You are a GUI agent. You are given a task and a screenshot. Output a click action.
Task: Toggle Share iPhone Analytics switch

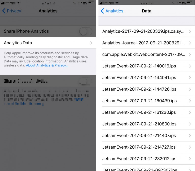click(x=86, y=31)
